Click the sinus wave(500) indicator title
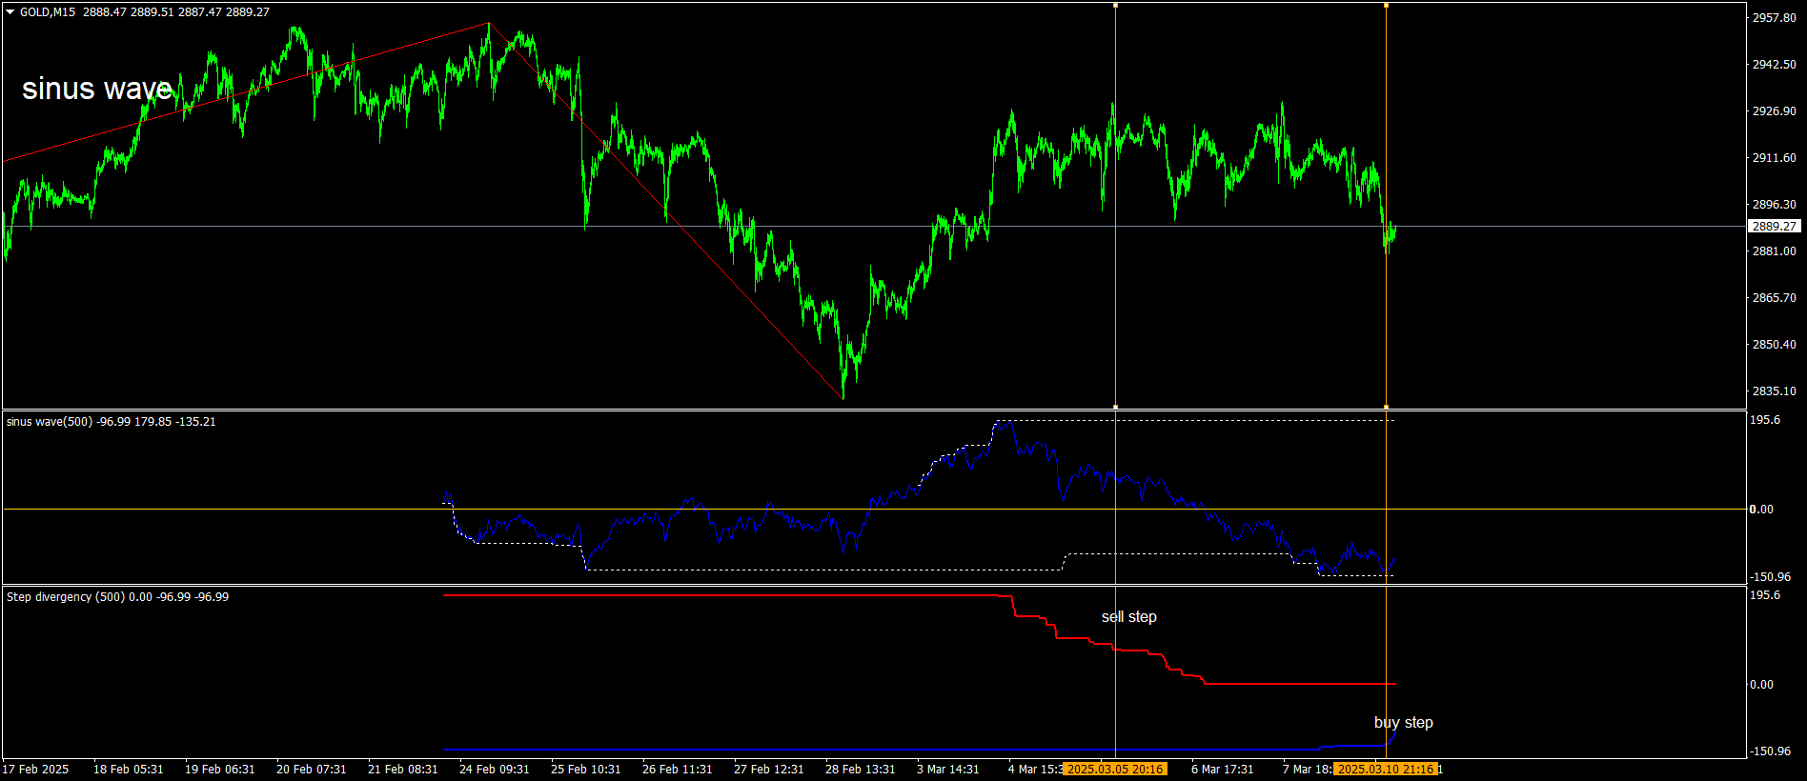The height and width of the screenshot is (781, 1807). (x=50, y=422)
